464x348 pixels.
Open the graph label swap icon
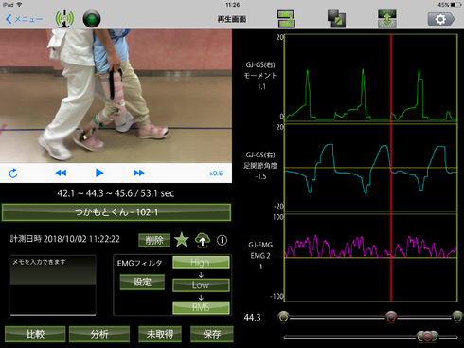click(286, 19)
